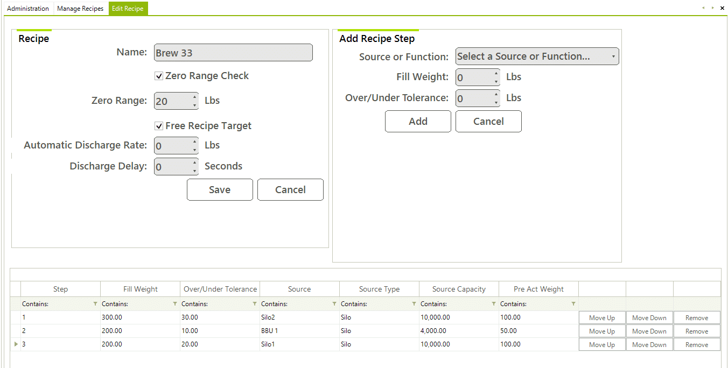The height and width of the screenshot is (368, 728).
Task: Remove step 2 with BBU 1 source
Action: tap(696, 331)
